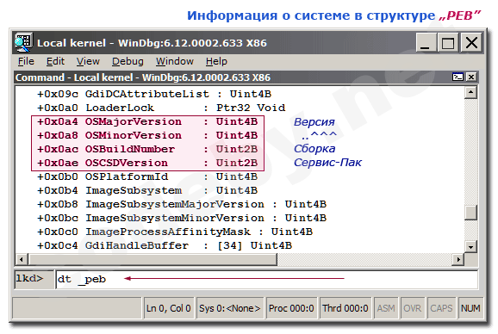This screenshot has width=498, height=334.
Task: Click the GdiDCAttributeList line
Action: coord(154,94)
